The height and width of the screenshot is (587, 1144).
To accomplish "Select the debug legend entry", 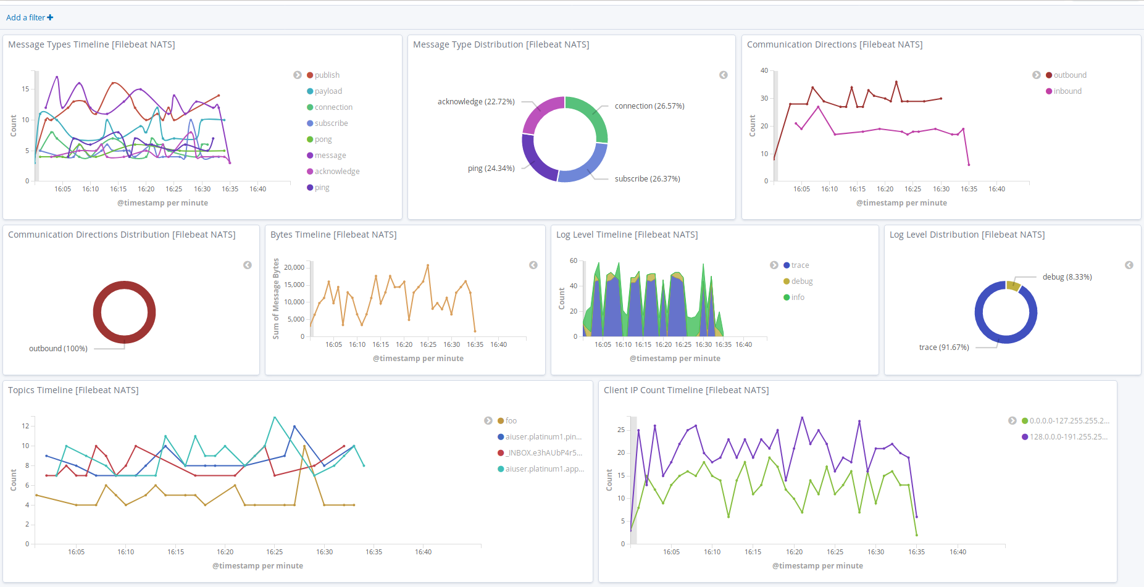I will [x=798, y=281].
